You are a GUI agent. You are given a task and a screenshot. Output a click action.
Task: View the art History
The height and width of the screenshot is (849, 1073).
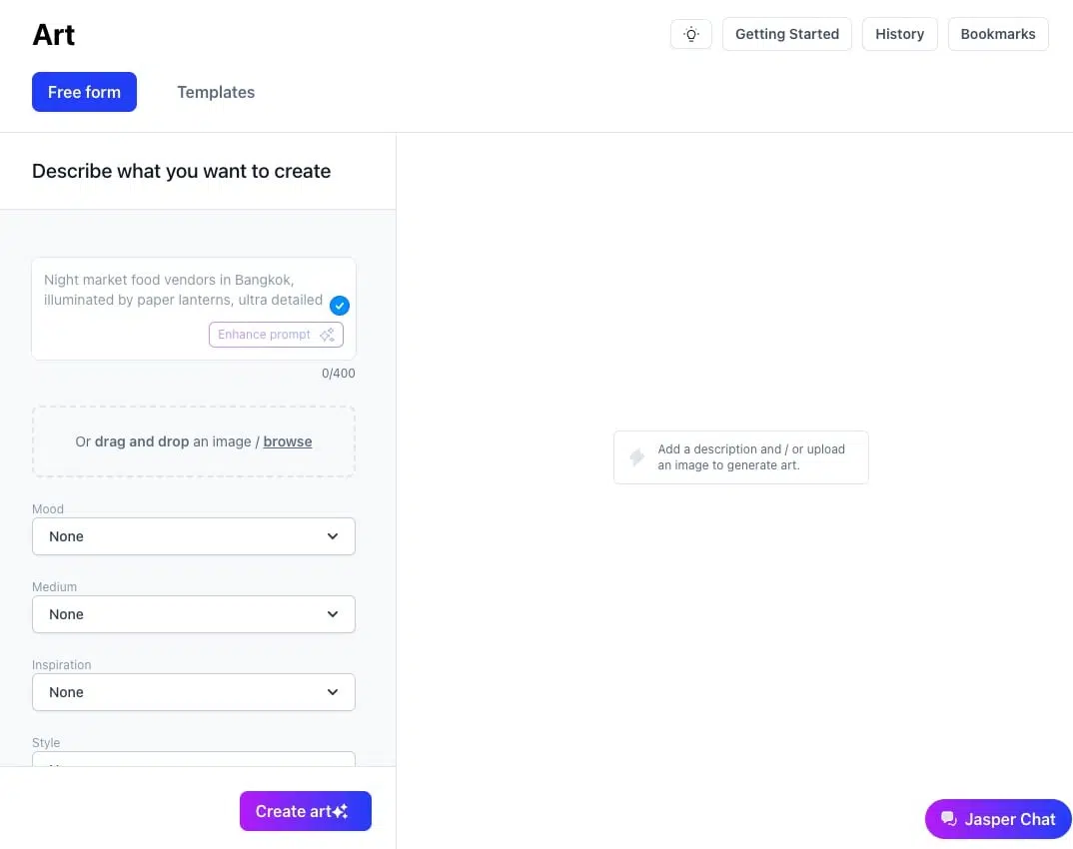pos(899,34)
